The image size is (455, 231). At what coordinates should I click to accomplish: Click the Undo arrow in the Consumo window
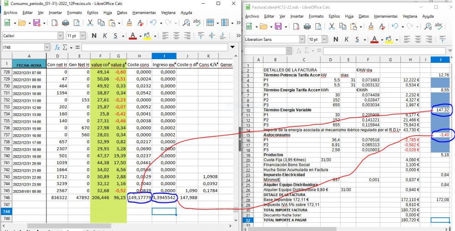click(153, 23)
